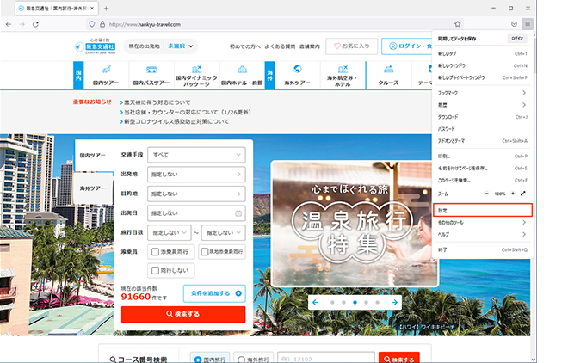Select 設定 in the Firefox menu
Image resolution: width=568 pixels, height=363 pixels.
click(x=482, y=209)
